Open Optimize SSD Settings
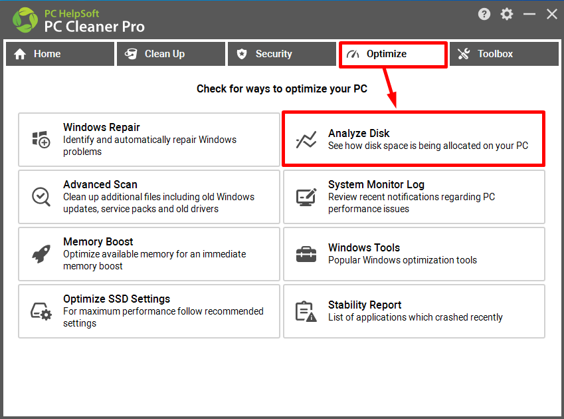This screenshot has width=564, height=419. point(149,311)
